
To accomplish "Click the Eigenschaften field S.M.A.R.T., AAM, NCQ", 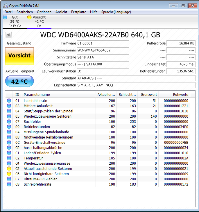I will [136, 85].
